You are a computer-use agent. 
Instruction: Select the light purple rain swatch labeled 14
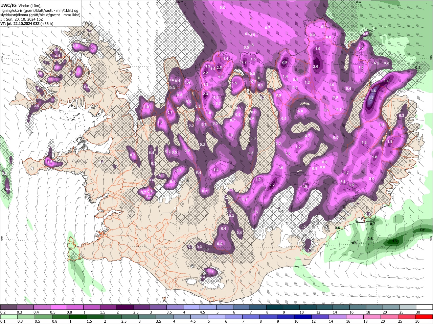337,317
